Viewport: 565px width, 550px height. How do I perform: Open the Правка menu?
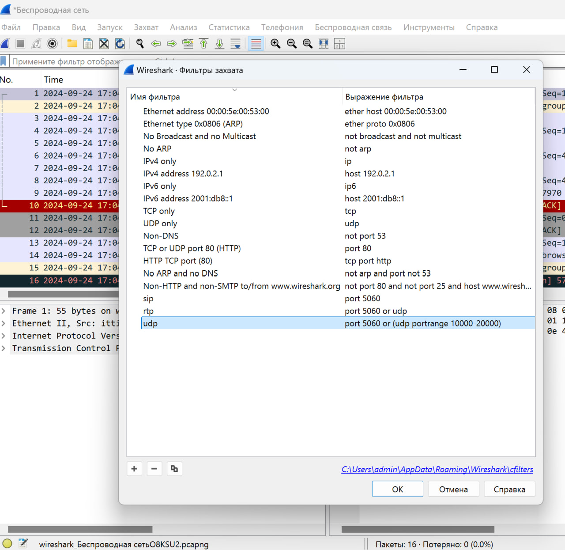point(46,27)
